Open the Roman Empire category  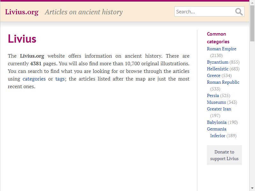(222, 49)
